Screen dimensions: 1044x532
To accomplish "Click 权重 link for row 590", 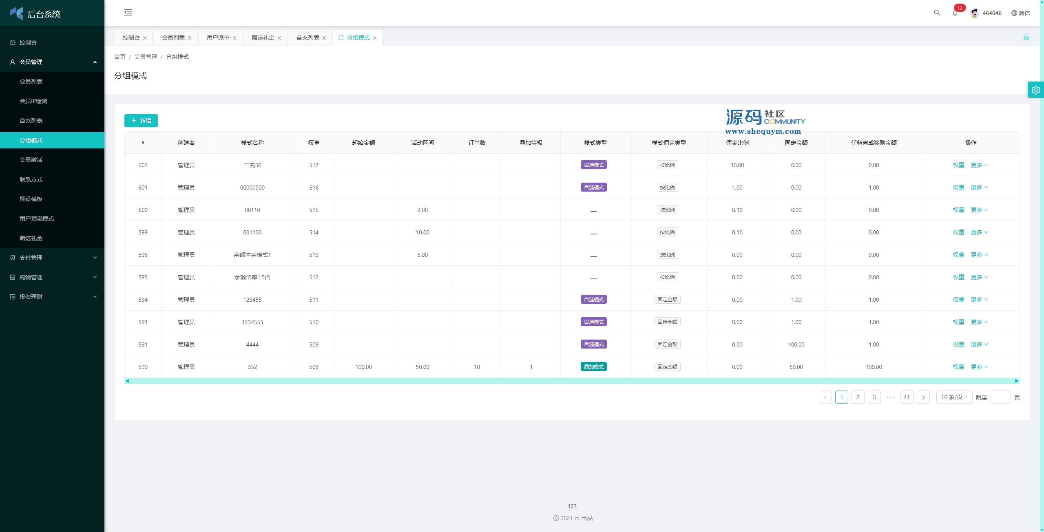I will (958, 367).
